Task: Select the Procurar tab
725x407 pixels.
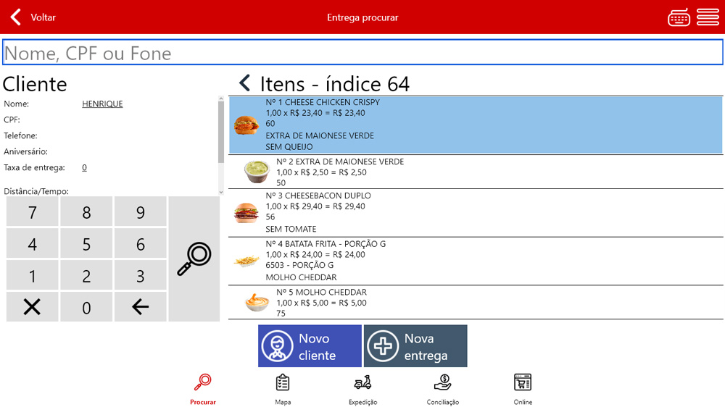Action: tap(203, 389)
